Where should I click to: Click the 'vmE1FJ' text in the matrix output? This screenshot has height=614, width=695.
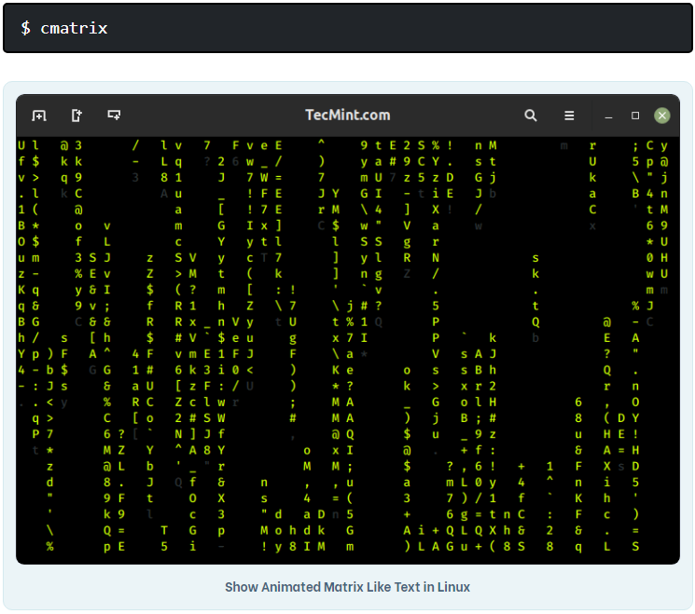214,354
